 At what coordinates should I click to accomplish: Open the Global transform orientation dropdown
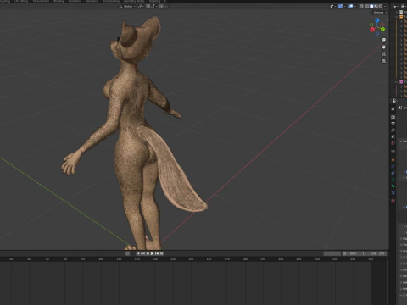click(x=127, y=6)
